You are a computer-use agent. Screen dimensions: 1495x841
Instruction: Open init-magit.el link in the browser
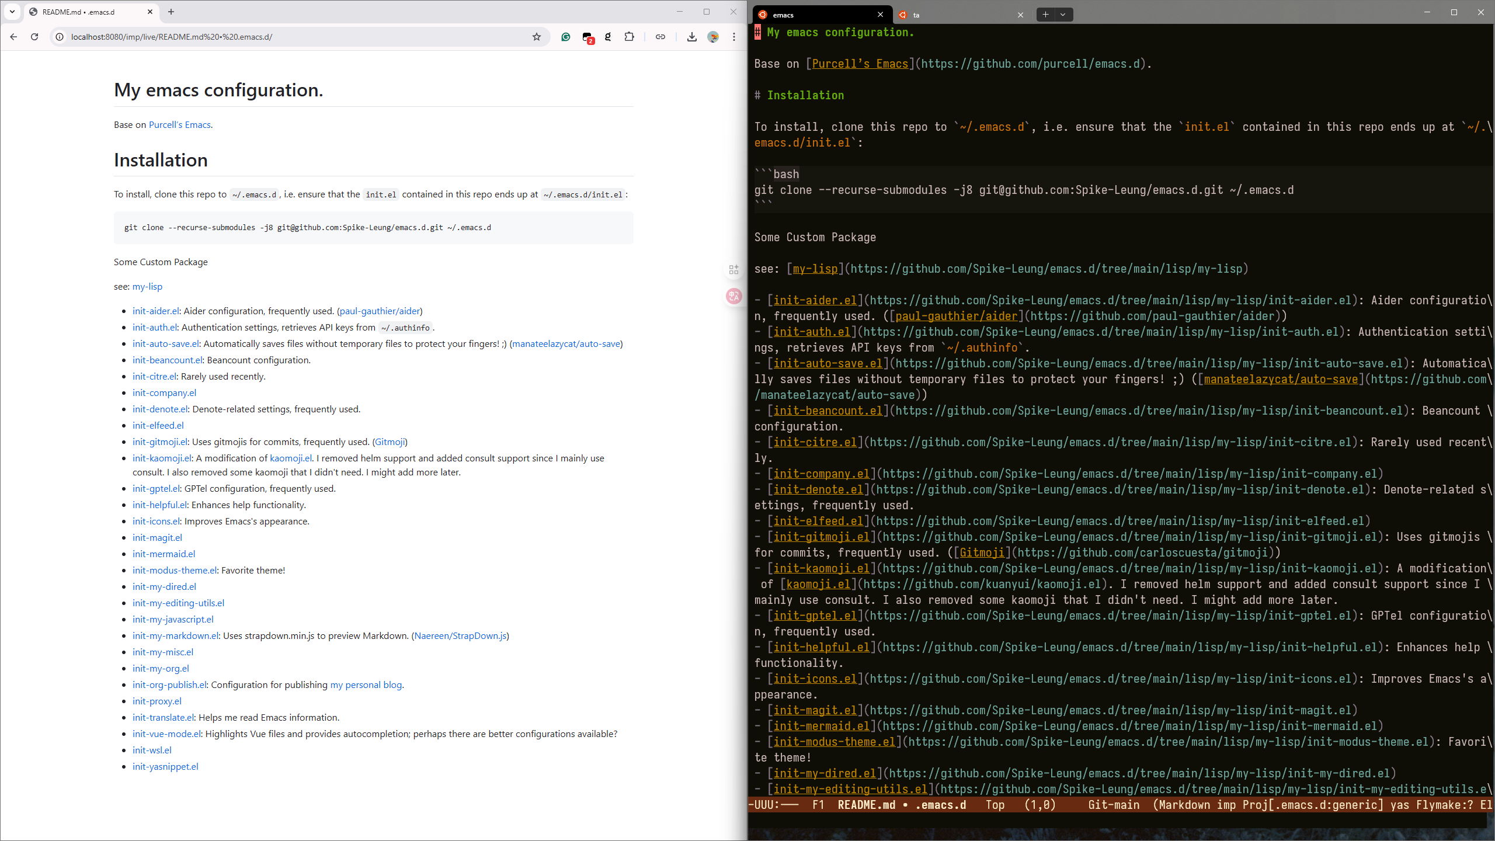[x=157, y=538]
